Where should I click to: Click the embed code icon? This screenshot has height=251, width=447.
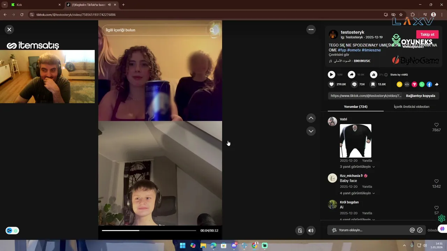407,84
